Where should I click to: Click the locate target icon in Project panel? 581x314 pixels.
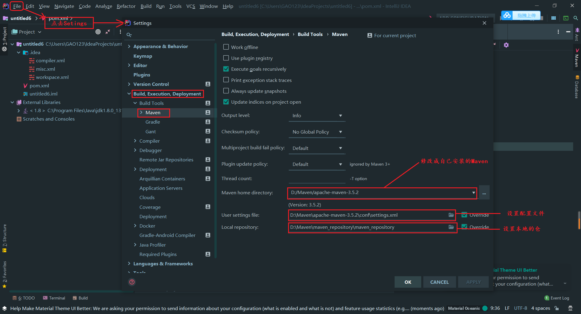point(98,32)
